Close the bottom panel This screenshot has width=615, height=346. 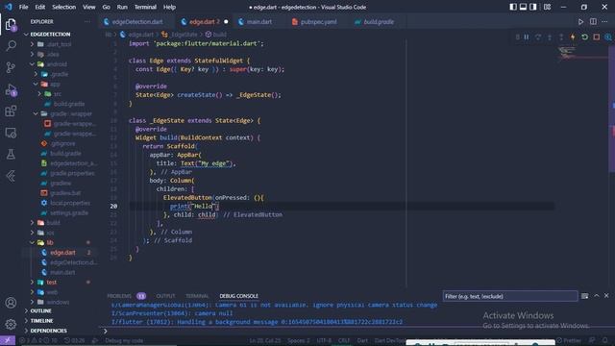tap(606, 296)
